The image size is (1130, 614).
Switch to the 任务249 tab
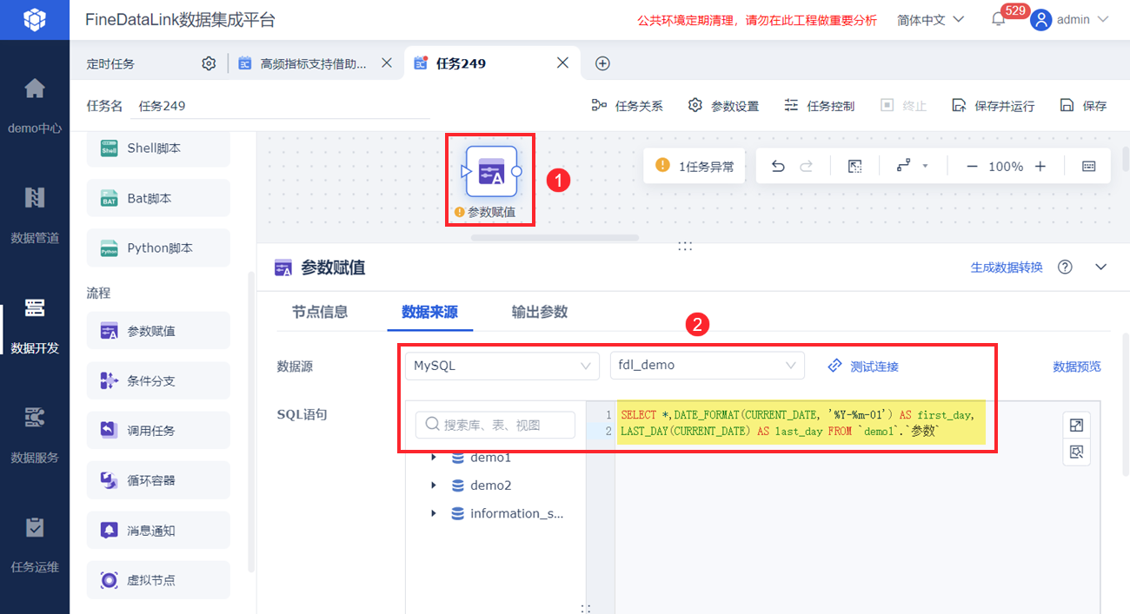point(461,63)
